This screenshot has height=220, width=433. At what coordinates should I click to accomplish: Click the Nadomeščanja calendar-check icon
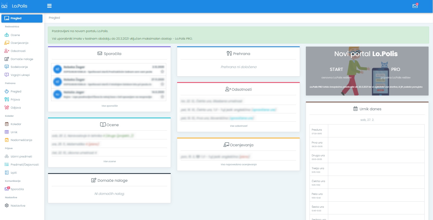click(7, 140)
